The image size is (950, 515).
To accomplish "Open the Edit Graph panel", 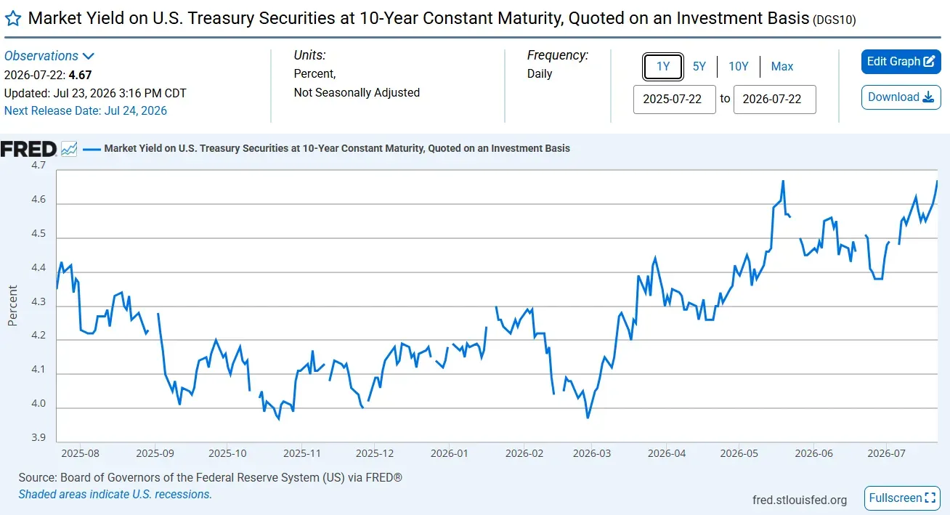I will (901, 62).
